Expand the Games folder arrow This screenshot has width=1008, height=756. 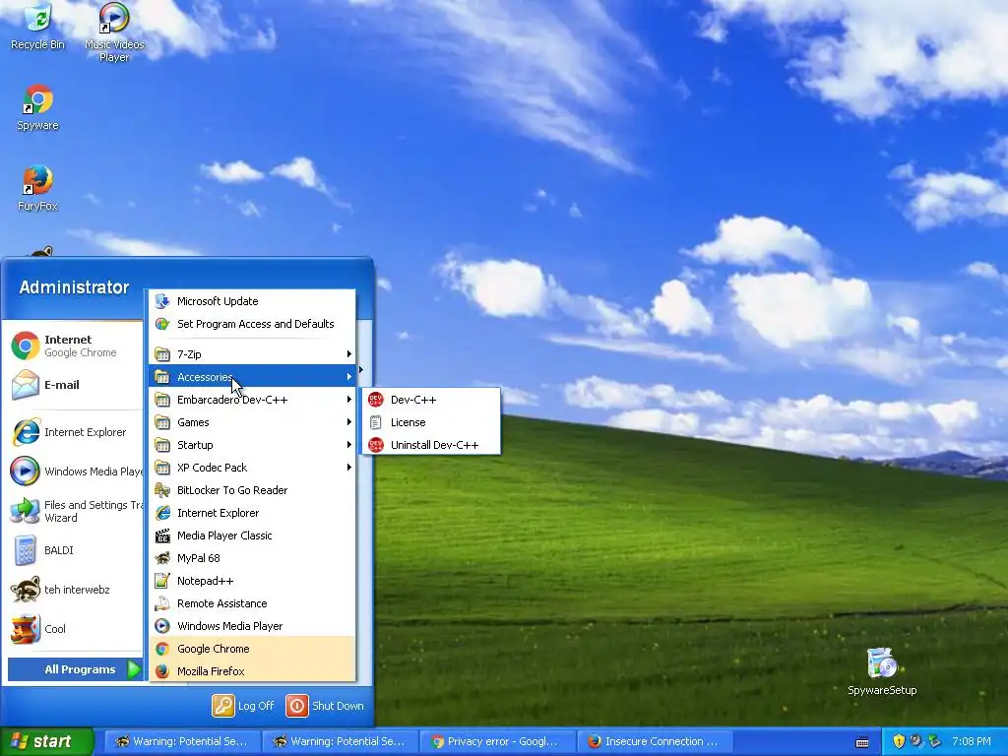[349, 422]
